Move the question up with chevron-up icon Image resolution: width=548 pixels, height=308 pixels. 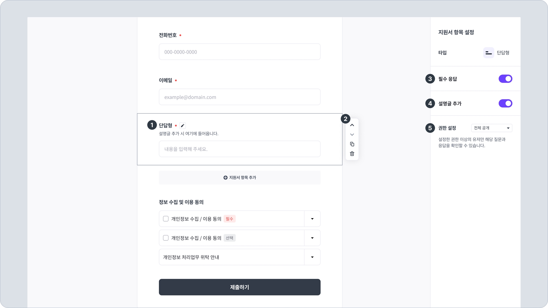[x=352, y=125]
